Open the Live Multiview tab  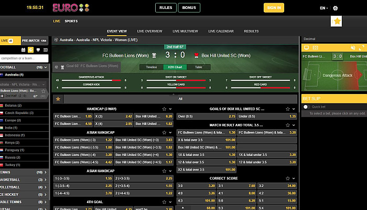(186, 31)
